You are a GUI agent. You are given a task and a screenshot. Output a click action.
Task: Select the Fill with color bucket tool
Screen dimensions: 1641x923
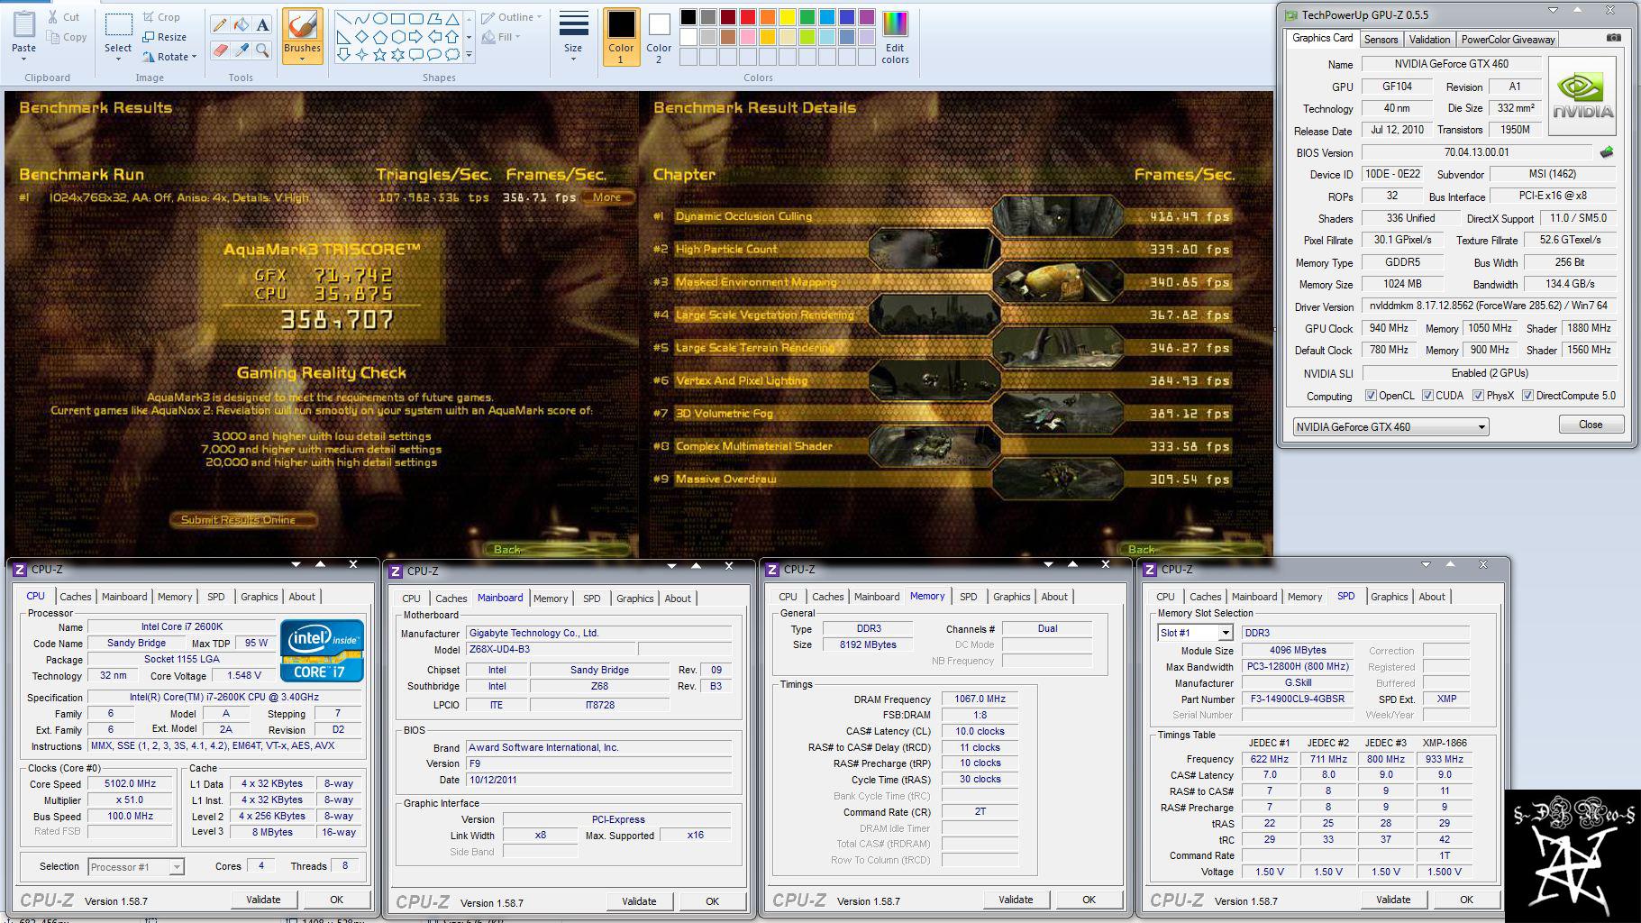click(x=241, y=24)
